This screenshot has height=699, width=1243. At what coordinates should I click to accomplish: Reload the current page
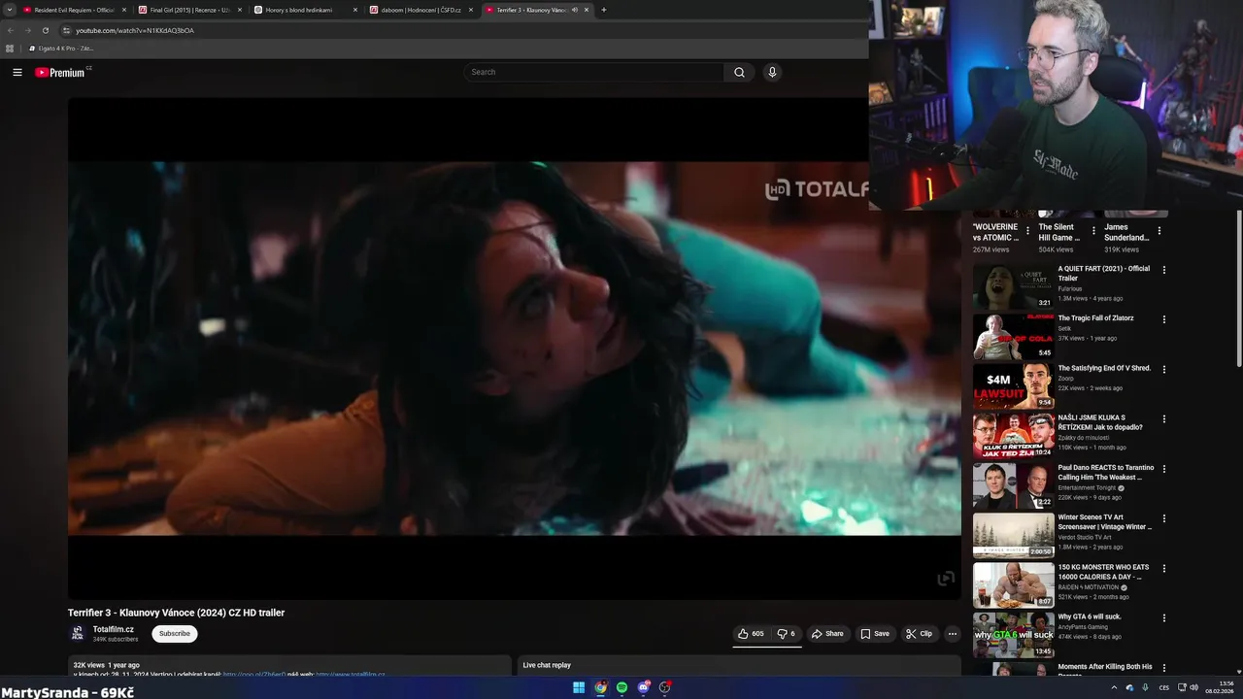[x=45, y=30]
